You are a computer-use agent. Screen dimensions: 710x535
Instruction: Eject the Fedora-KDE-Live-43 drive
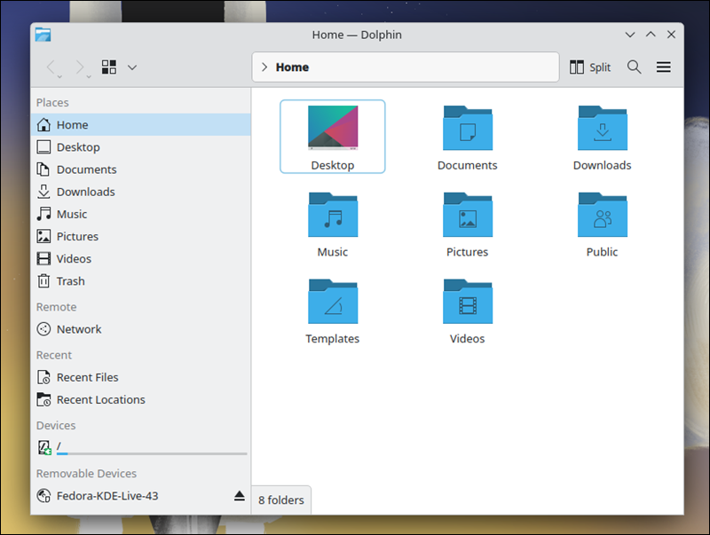tap(239, 497)
